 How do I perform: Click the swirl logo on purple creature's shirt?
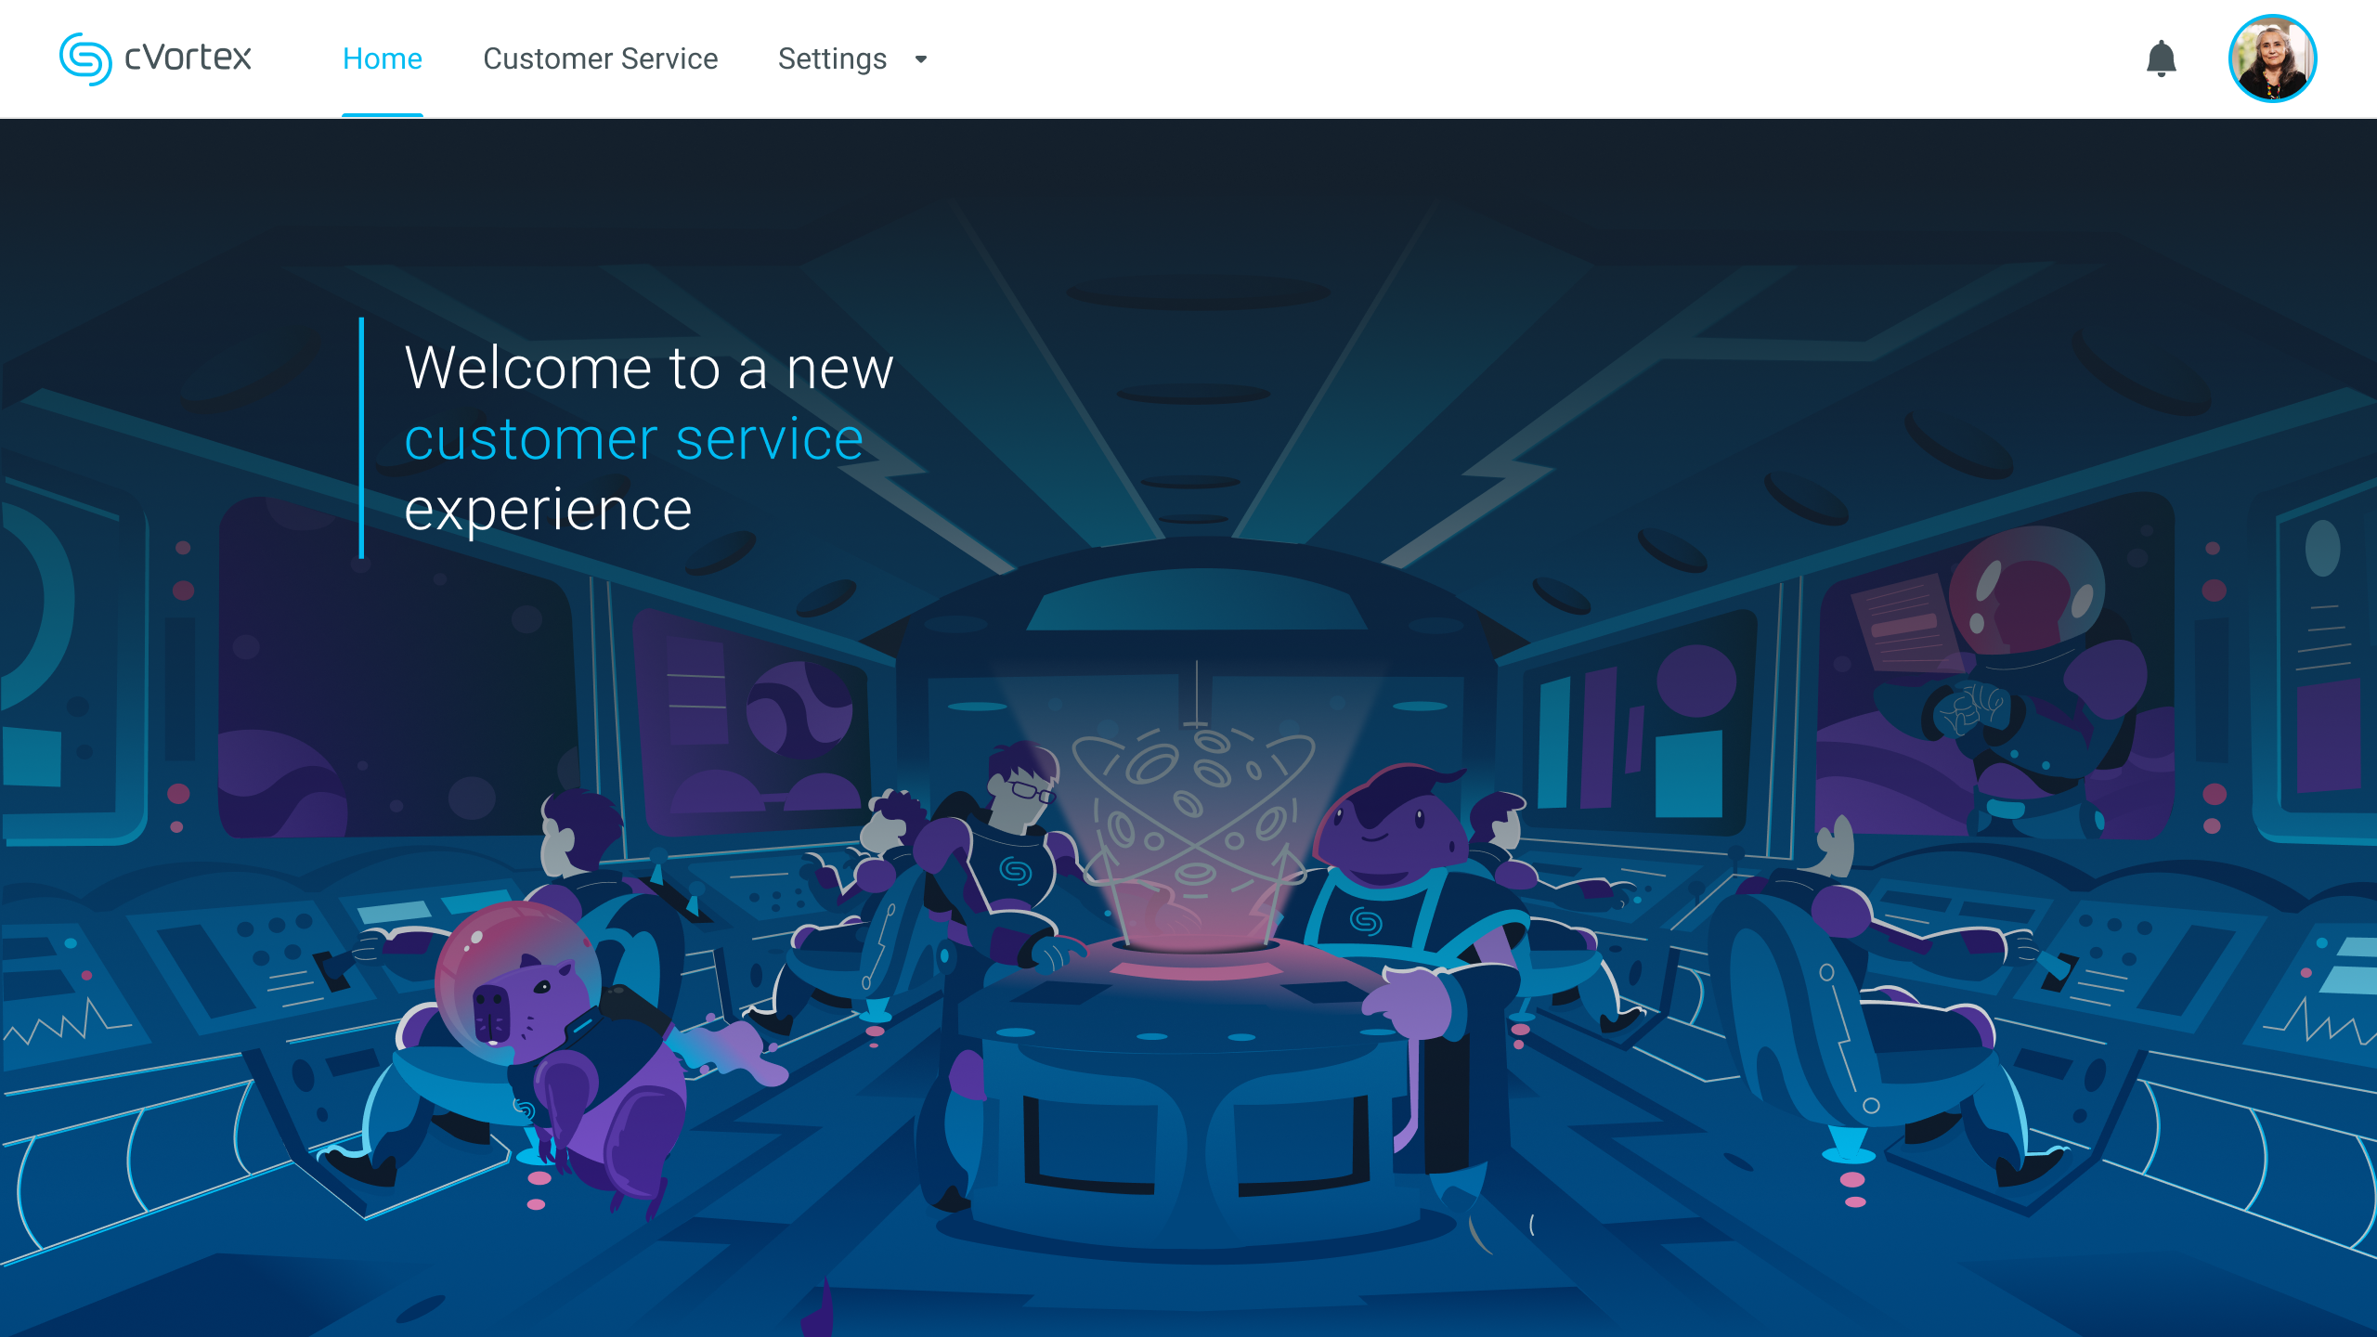pyautogui.click(x=1366, y=920)
